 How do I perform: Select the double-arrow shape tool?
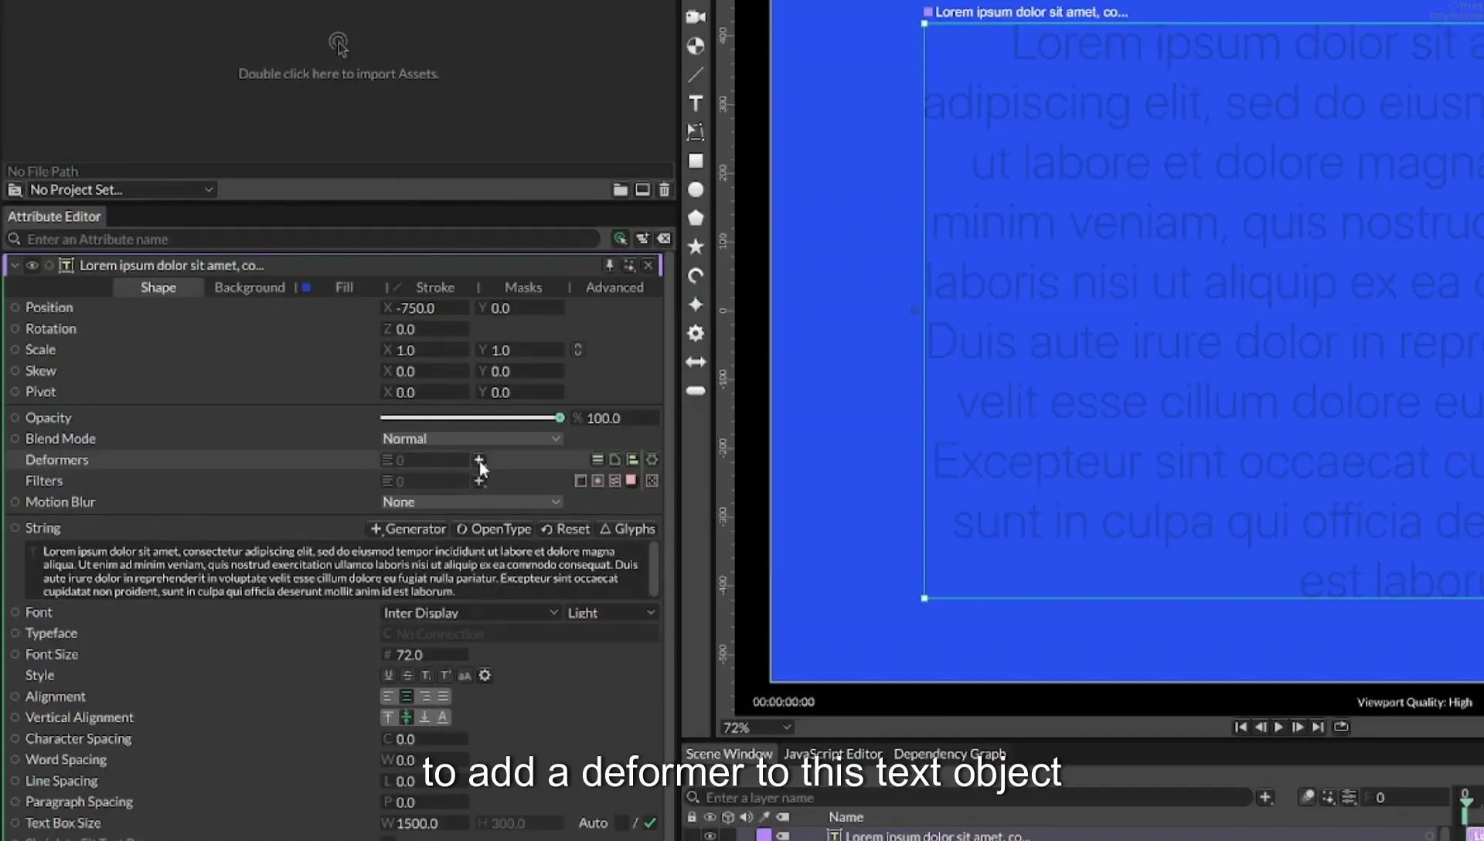pos(696,362)
